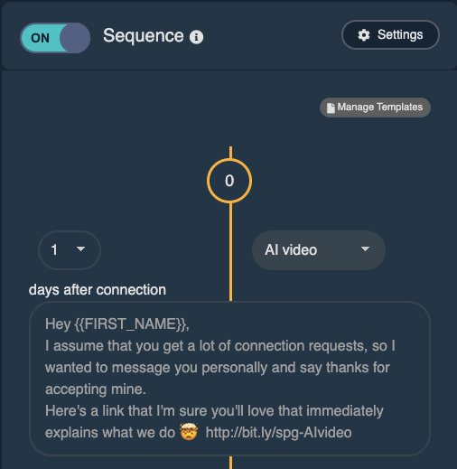Click the Sequence info icon

pos(196,37)
